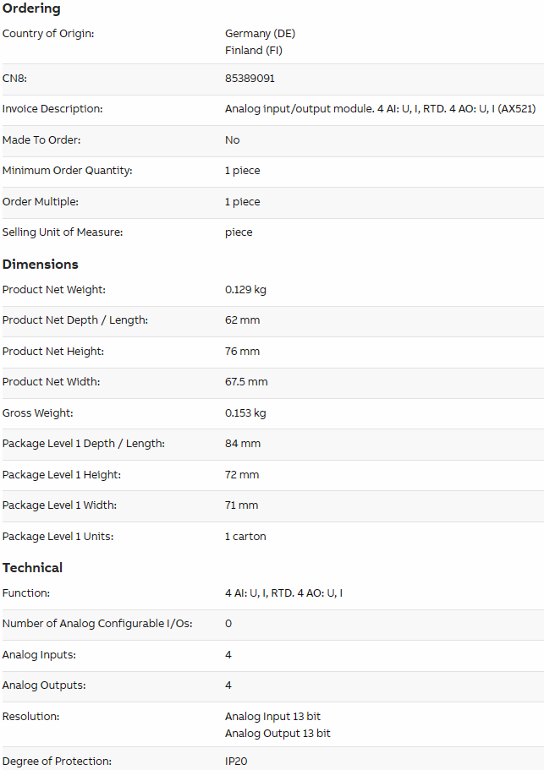Click the Product Net Weight value 0.129 kg
Screen dimensions: 544x770
click(245, 290)
